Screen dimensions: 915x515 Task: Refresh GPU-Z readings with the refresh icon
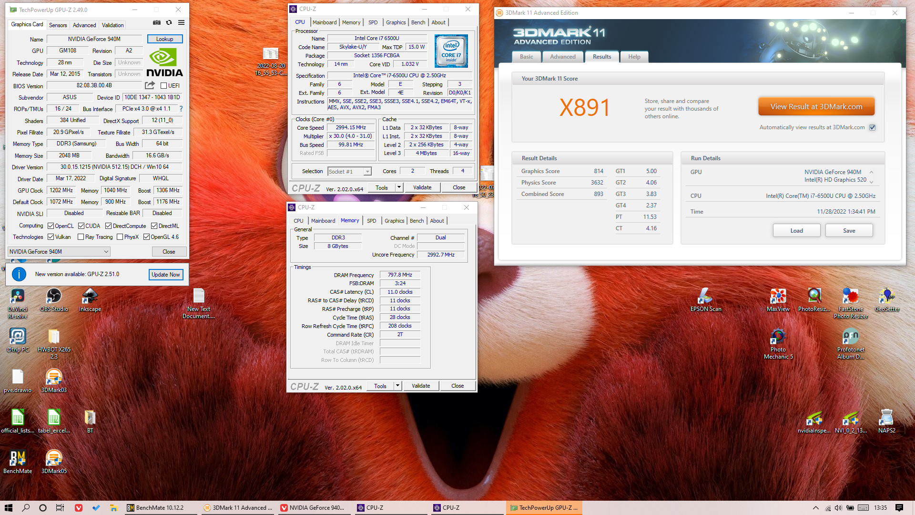pyautogui.click(x=169, y=22)
